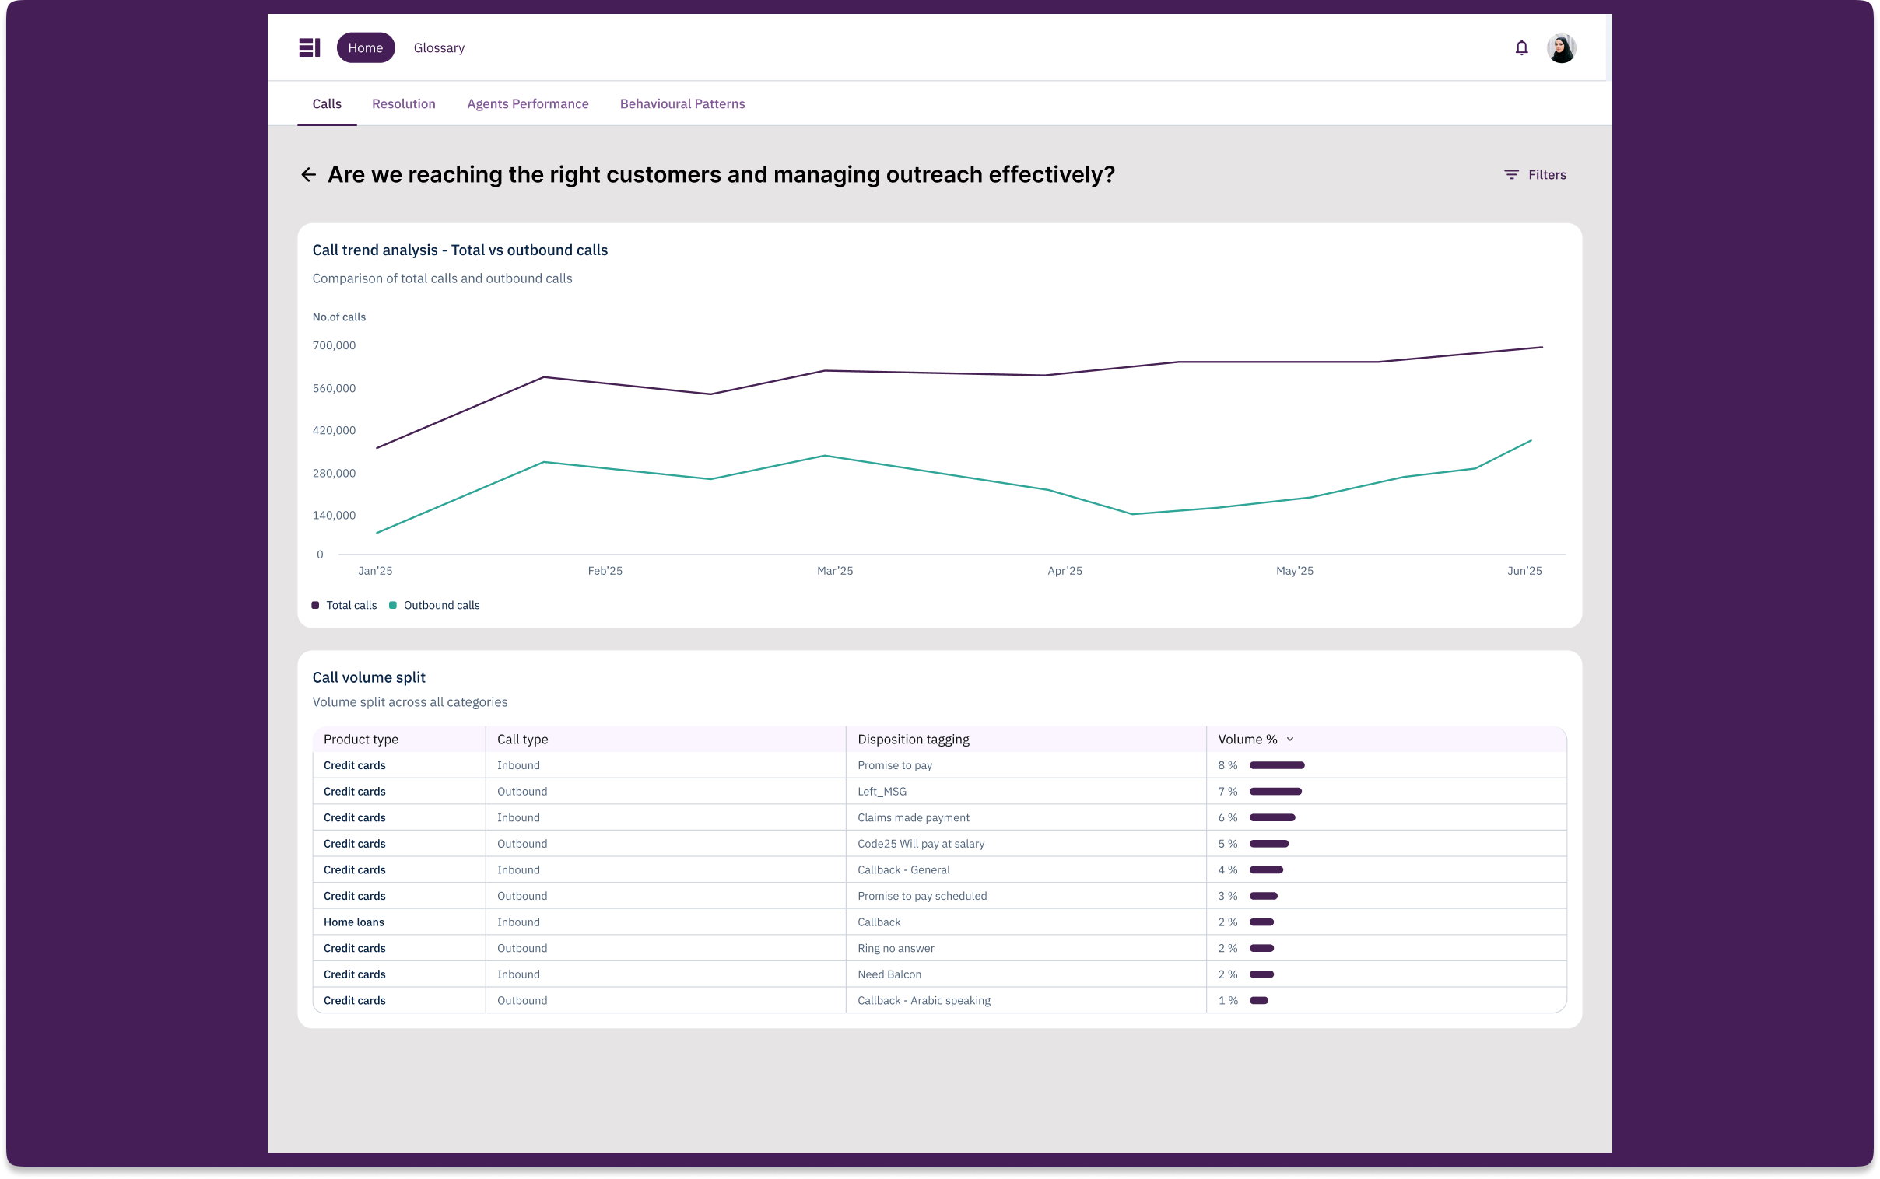The height and width of the screenshot is (1179, 1880).
Task: Go back using the left arrow
Action: click(308, 175)
